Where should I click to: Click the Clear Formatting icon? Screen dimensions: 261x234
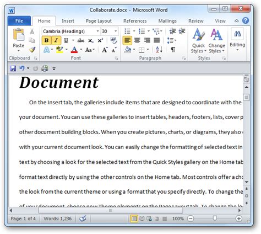pos(113,40)
